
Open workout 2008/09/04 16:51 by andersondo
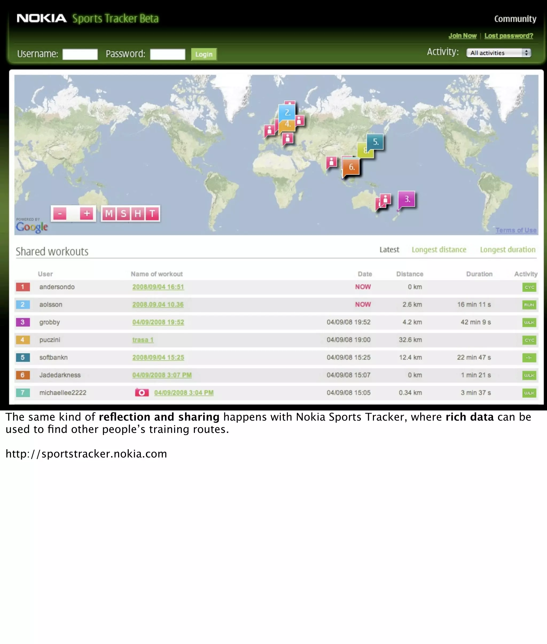(158, 287)
